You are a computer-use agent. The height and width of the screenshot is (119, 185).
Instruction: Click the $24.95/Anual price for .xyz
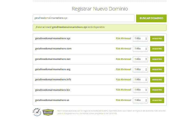coord(123,38)
